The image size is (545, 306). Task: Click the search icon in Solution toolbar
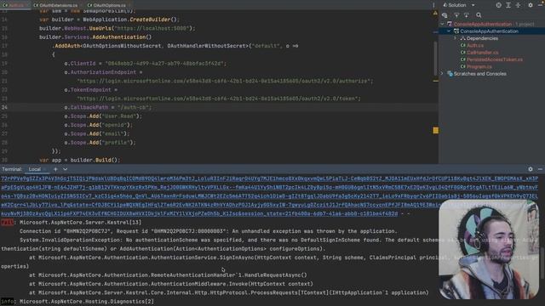point(479,15)
